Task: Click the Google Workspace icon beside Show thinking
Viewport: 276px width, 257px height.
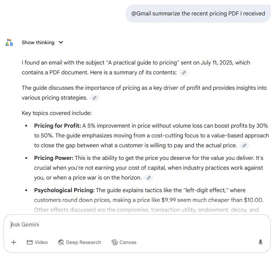Action: tap(9, 42)
